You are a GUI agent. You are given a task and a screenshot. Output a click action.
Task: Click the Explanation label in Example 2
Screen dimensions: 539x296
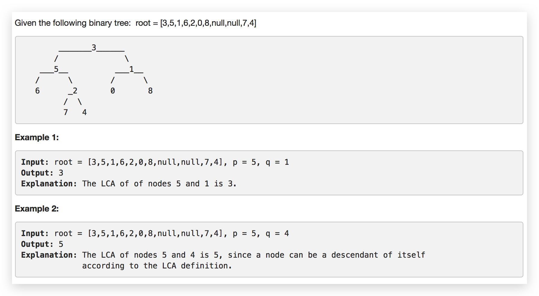(x=49, y=255)
